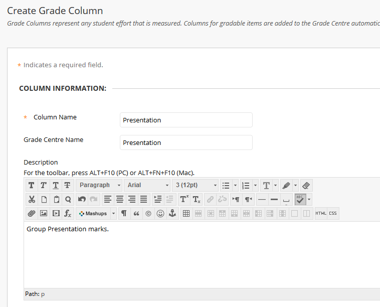380x307 pixels.
Task: Click the highlight colour marker icon
Action: point(286,186)
